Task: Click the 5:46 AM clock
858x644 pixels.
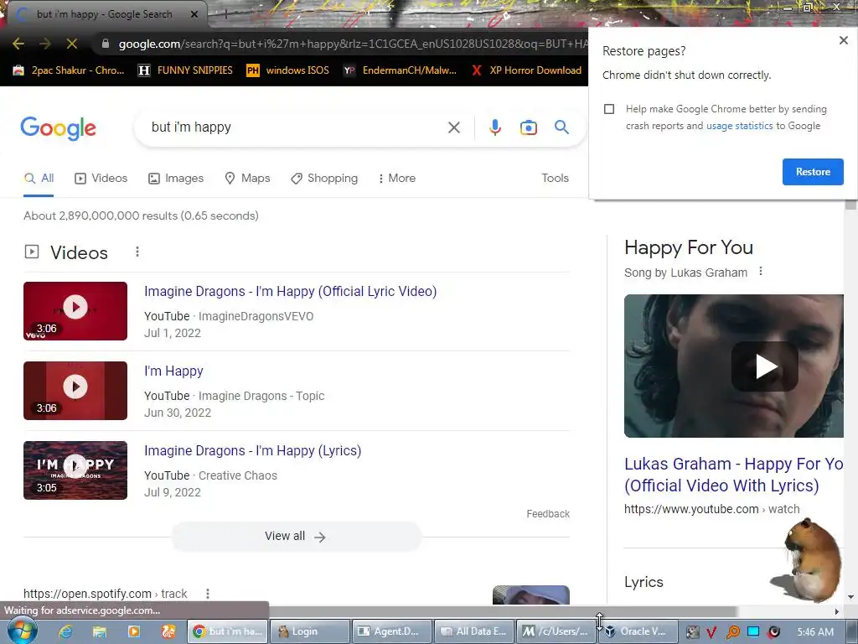Action: coord(815,632)
